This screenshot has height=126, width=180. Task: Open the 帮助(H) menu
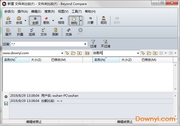[90, 11]
